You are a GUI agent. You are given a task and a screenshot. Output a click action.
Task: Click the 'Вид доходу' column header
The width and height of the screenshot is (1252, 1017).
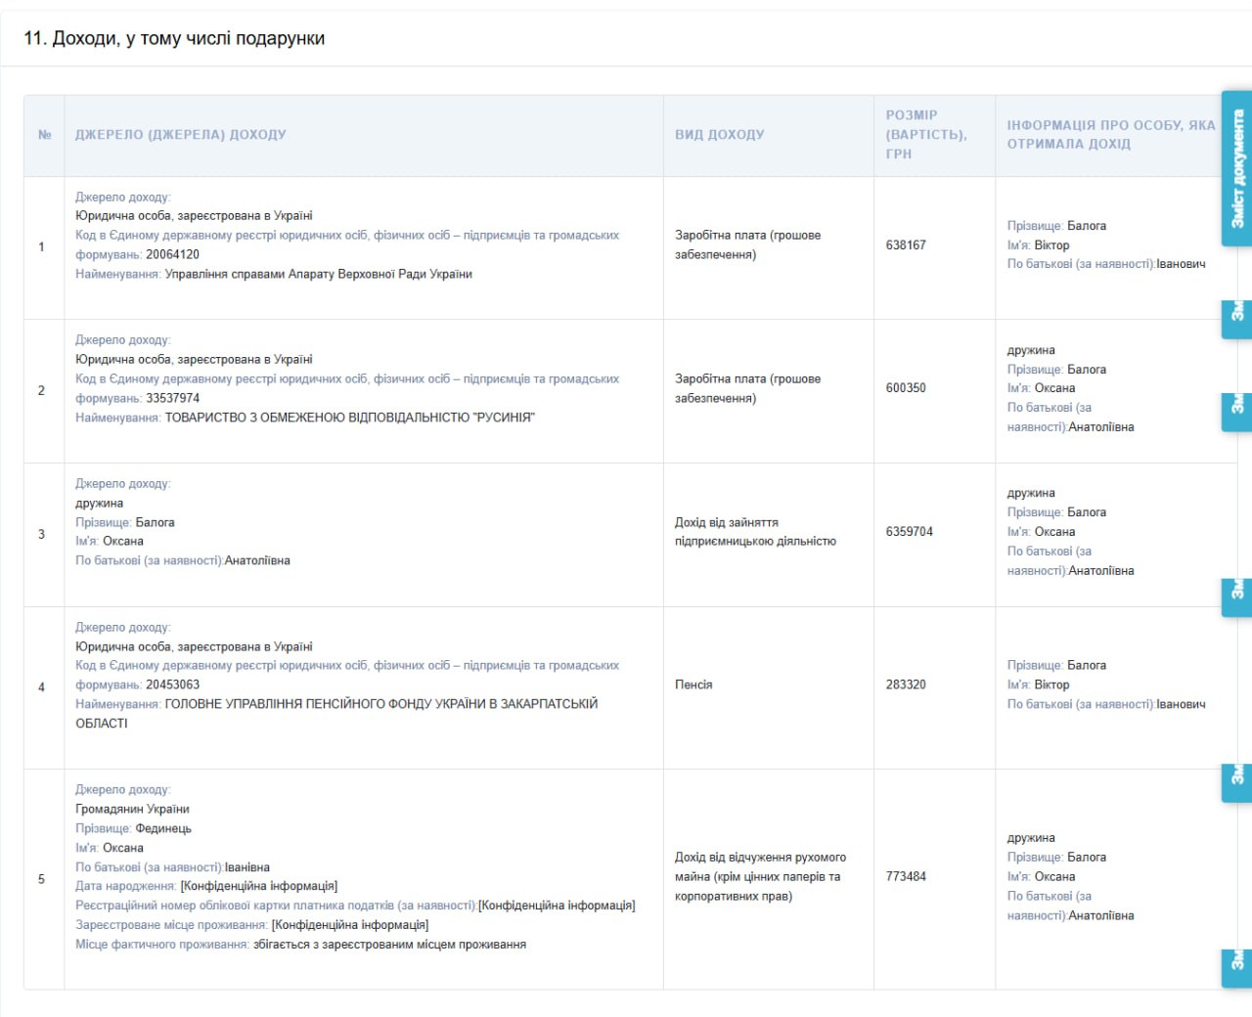(x=720, y=135)
